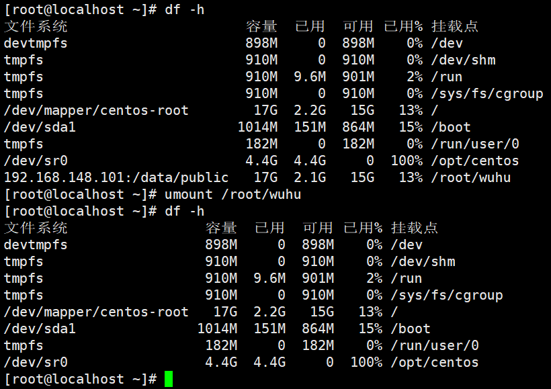Click the green terminal cursor block
Image resolution: width=551 pixels, height=389 pixels.
pyautogui.click(x=169, y=379)
